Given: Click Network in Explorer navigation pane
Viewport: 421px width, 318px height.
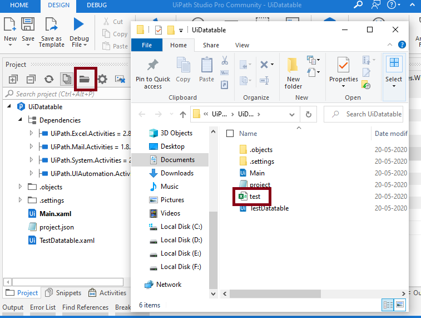Looking at the screenshot, I should [169, 285].
